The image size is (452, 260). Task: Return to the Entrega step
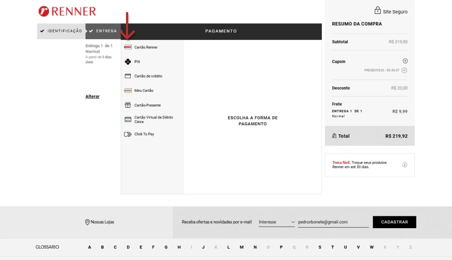click(103, 31)
